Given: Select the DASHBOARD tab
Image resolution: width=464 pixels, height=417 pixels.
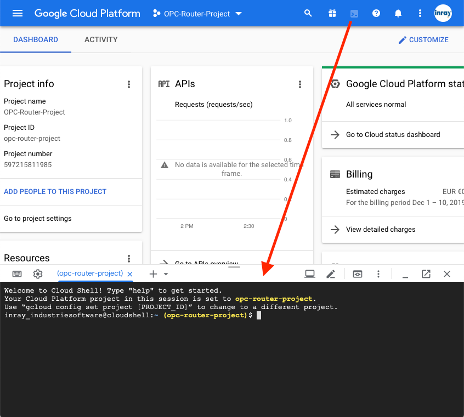Looking at the screenshot, I should [36, 39].
